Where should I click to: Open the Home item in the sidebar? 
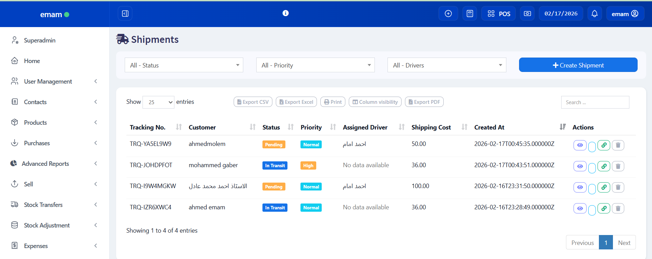[32, 61]
